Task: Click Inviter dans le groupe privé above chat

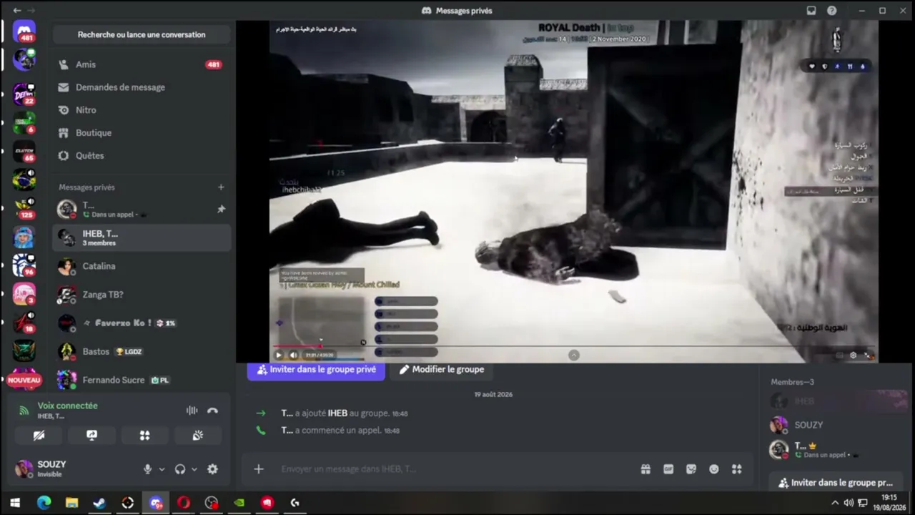Action: 316,370
